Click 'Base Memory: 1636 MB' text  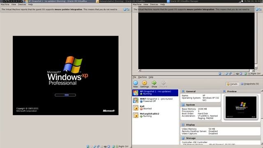pyautogui.click(x=194, y=109)
